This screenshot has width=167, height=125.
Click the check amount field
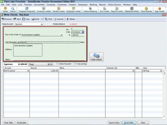tap(77, 35)
